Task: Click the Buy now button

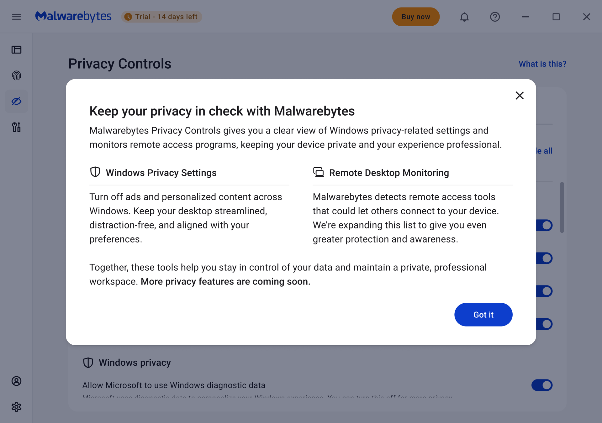Action: [x=416, y=17]
